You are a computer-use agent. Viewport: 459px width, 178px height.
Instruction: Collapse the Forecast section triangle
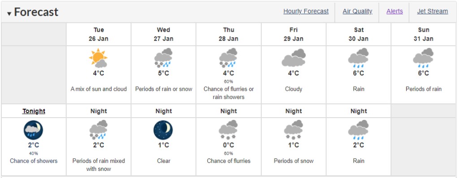[9, 13]
